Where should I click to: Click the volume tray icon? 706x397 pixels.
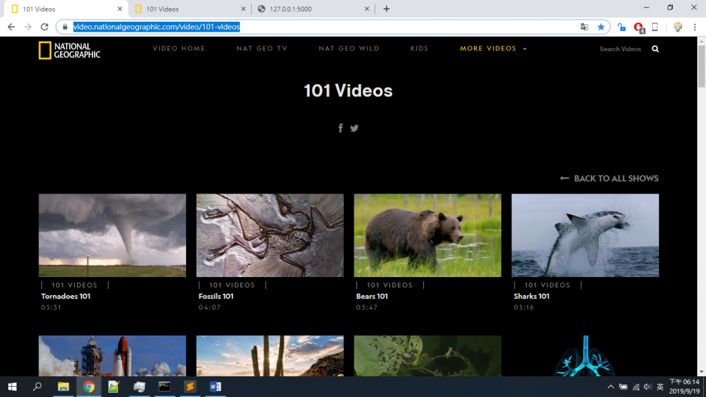[647, 387]
